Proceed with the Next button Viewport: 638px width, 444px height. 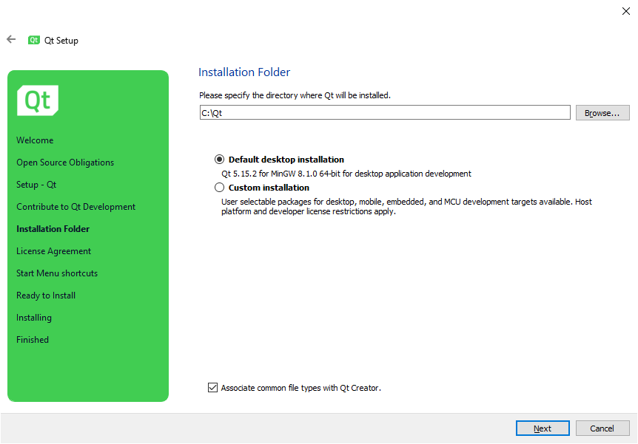(543, 428)
